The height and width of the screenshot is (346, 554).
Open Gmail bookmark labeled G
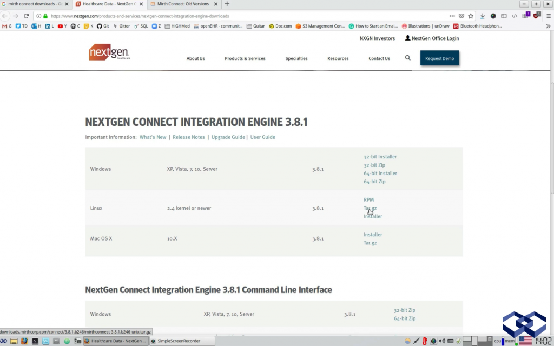click(x=6, y=26)
